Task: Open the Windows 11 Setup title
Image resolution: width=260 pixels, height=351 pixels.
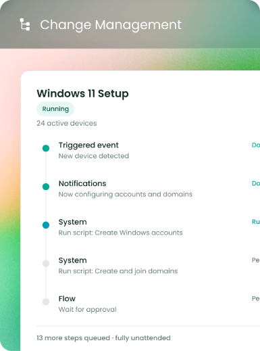Action: click(82, 93)
